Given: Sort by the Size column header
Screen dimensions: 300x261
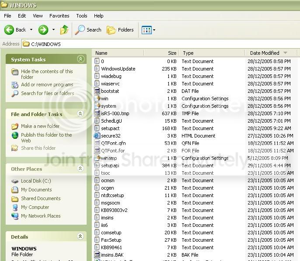Looking at the screenshot, I should (161, 53).
